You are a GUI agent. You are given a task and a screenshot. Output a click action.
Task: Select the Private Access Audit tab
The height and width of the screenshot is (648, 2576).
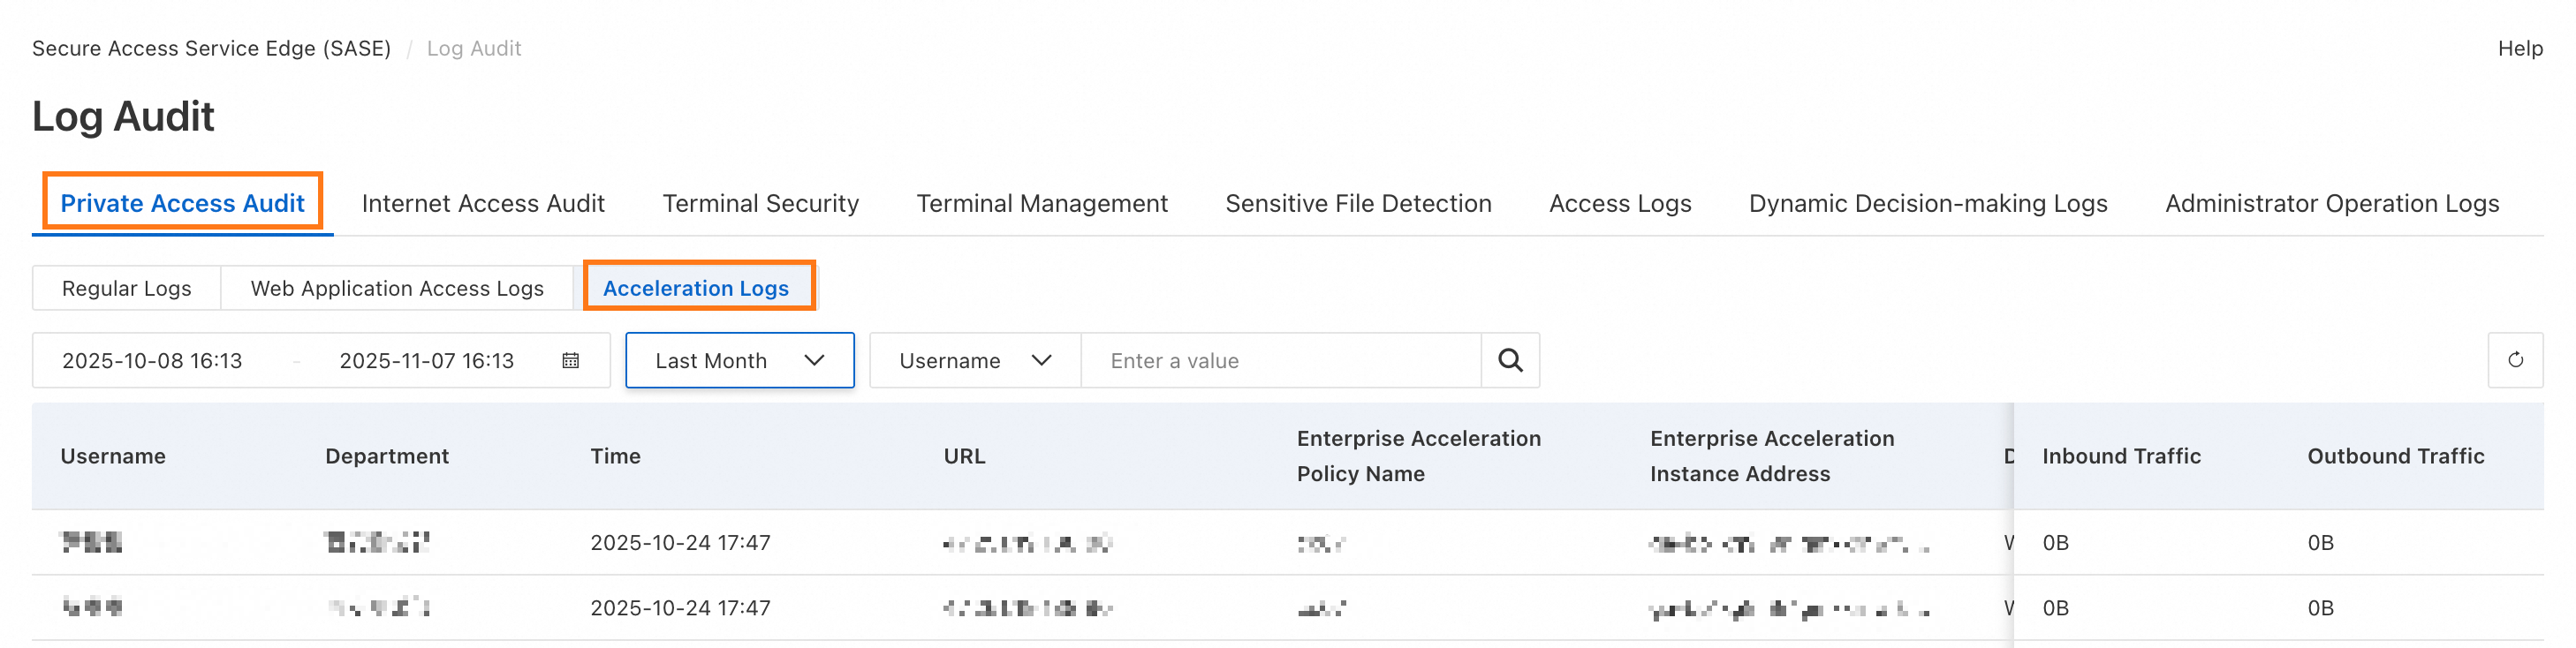pyautogui.click(x=182, y=203)
